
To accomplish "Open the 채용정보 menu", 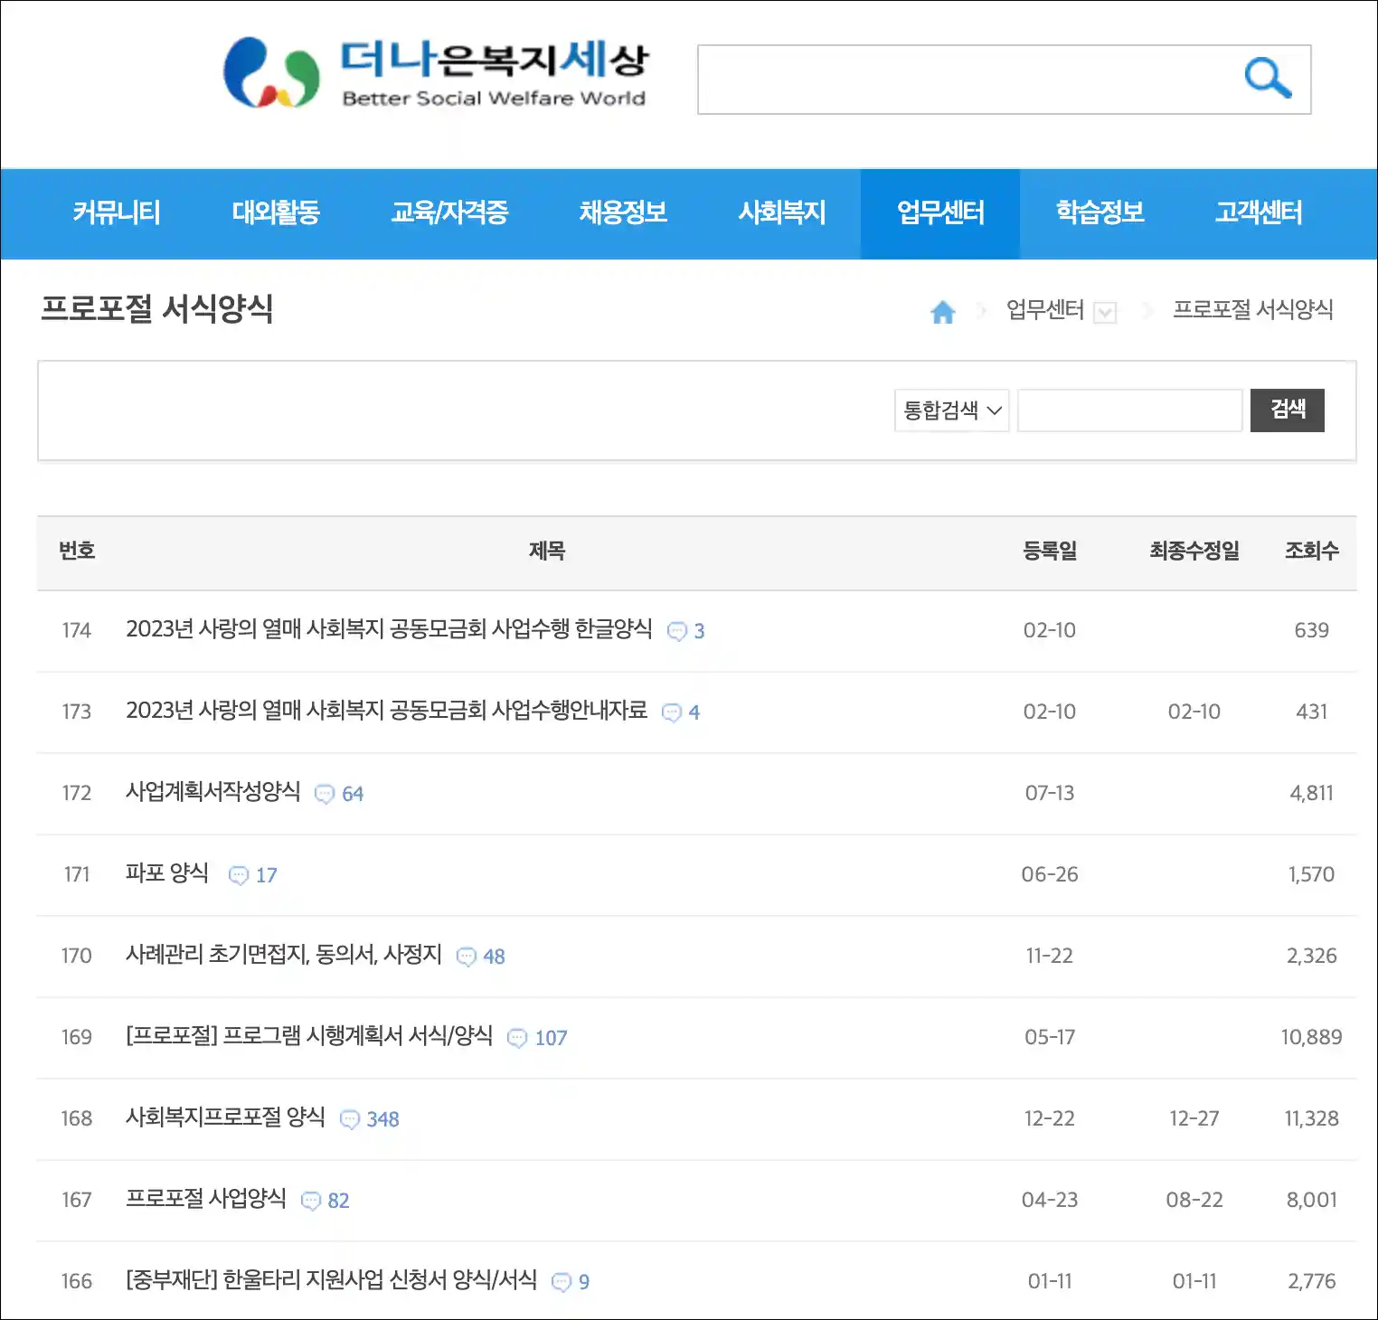I will point(623,213).
